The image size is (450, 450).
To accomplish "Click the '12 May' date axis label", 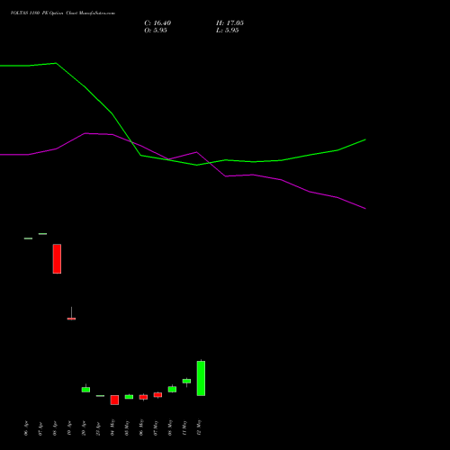I will [x=199, y=427].
